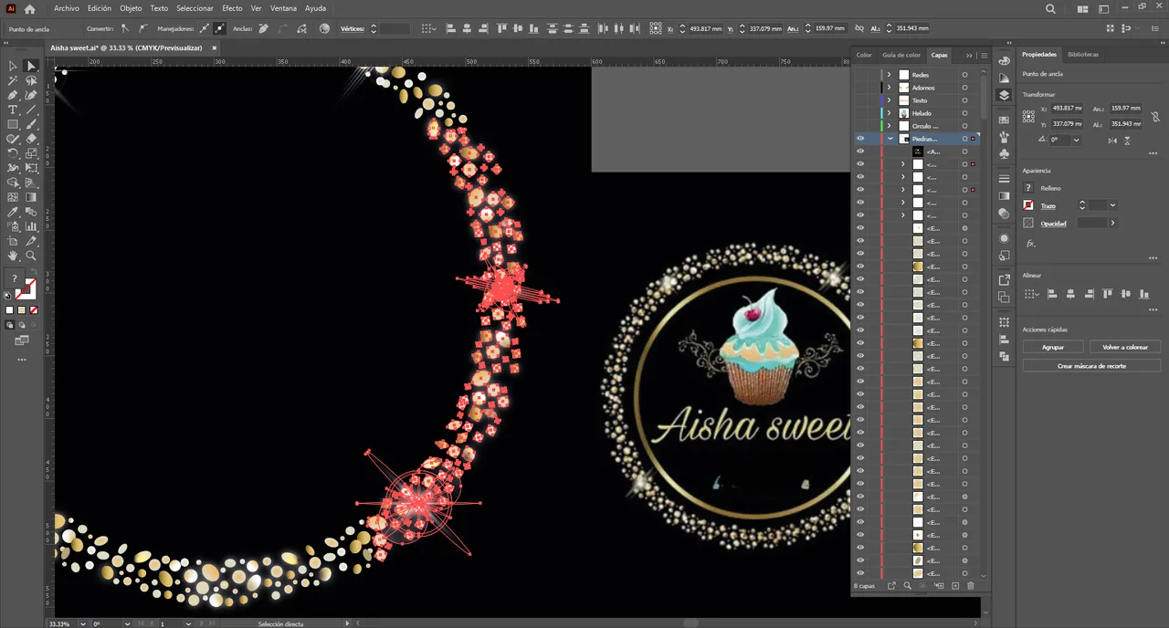Expand the Texto layer
This screenshot has width=1169, height=628.
click(890, 100)
